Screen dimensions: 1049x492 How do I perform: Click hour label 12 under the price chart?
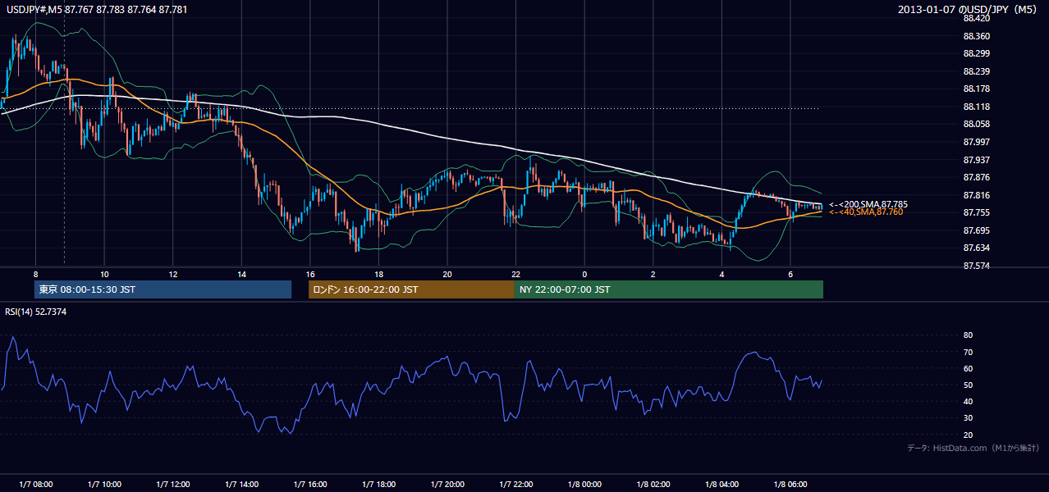pyautogui.click(x=172, y=274)
